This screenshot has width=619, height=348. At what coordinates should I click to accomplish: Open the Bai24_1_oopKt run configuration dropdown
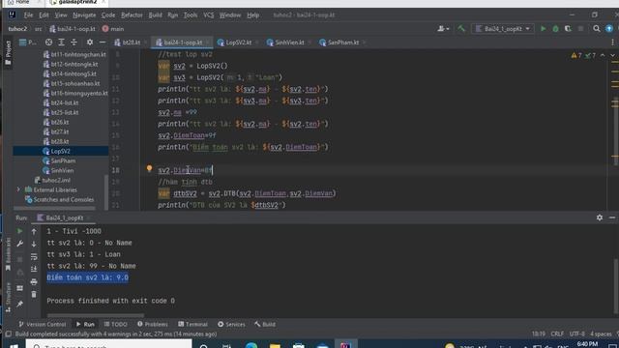503,29
